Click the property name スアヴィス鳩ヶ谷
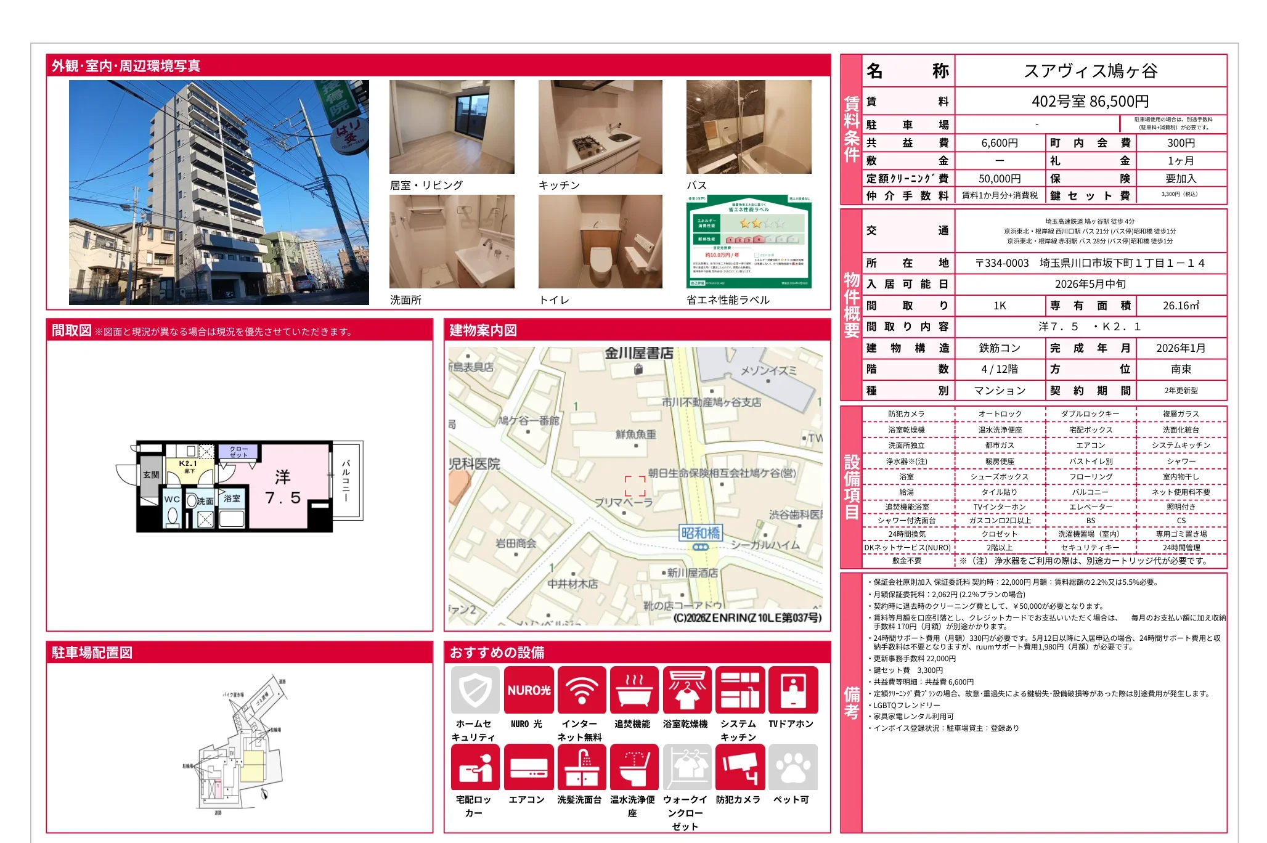This screenshot has width=1267, height=843. 1090,71
